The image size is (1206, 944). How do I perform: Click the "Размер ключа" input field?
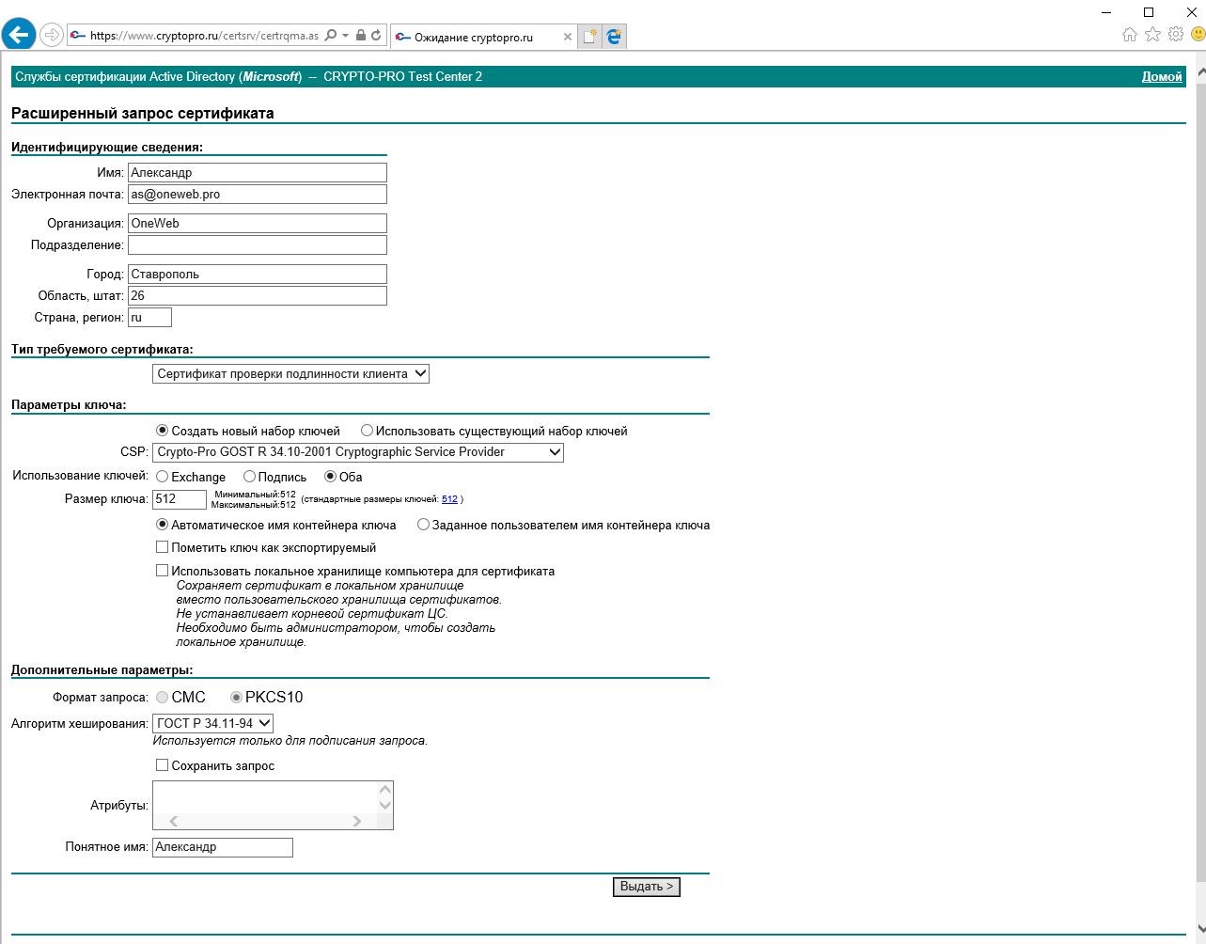[x=180, y=499]
